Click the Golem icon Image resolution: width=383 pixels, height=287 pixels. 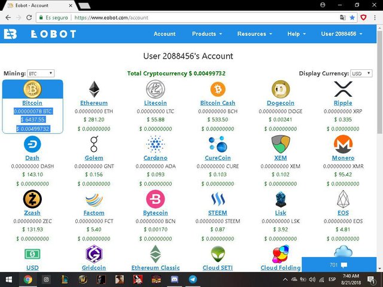(94, 144)
